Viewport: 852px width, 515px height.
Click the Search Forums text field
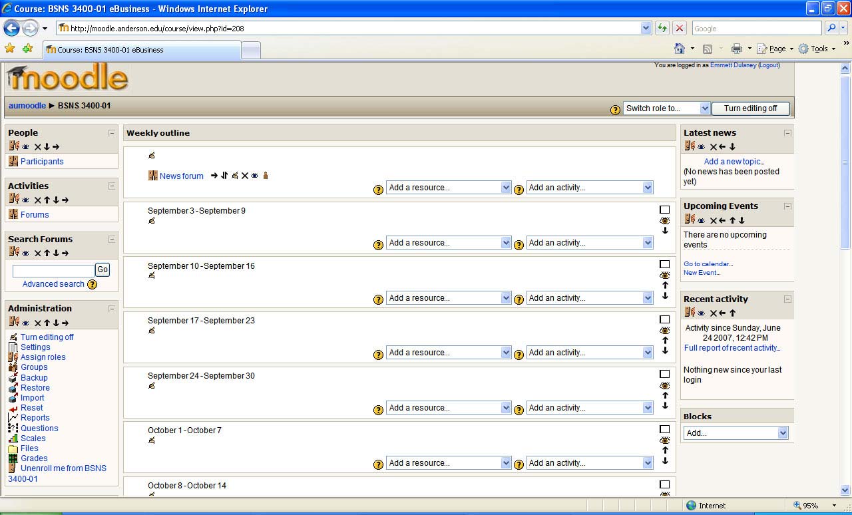[x=53, y=271]
